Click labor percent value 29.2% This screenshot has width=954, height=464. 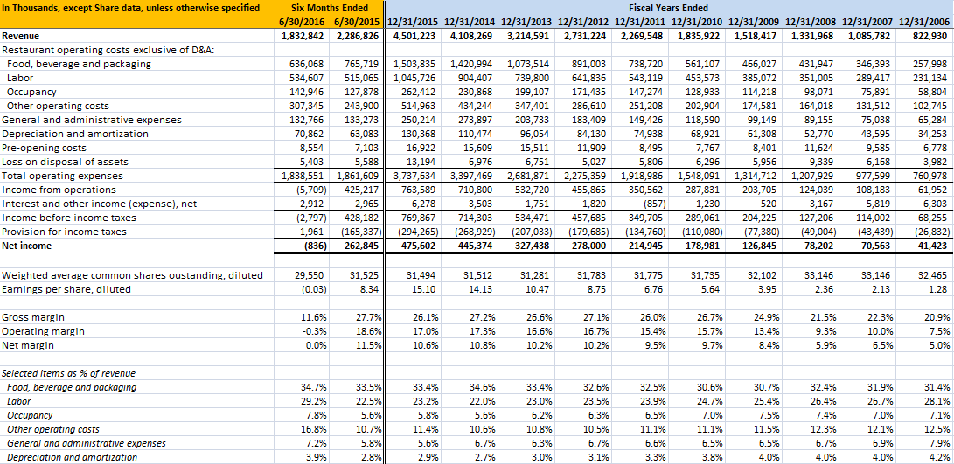[313, 401]
